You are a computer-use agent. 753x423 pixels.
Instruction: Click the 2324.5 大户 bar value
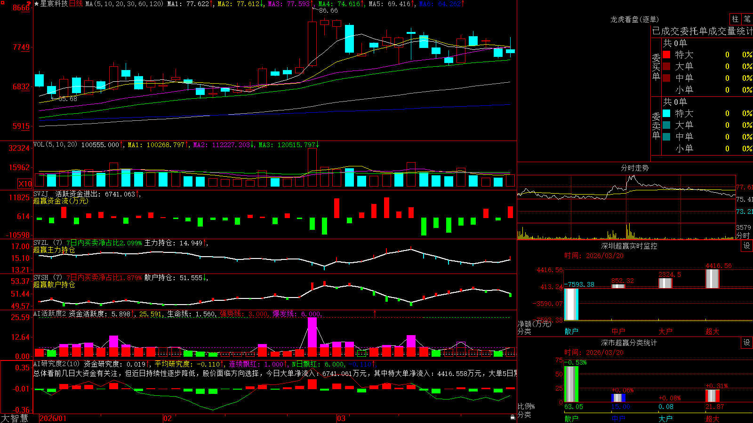tap(670, 274)
